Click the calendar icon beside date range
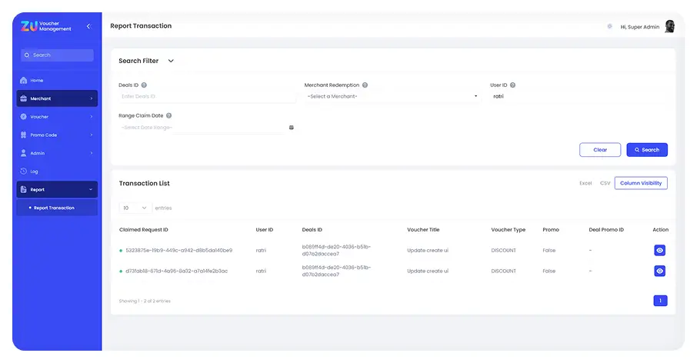Image resolution: width=697 pixels, height=363 pixels. click(x=292, y=128)
